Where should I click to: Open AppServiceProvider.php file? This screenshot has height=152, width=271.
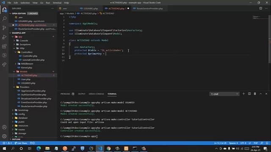pos(33,91)
